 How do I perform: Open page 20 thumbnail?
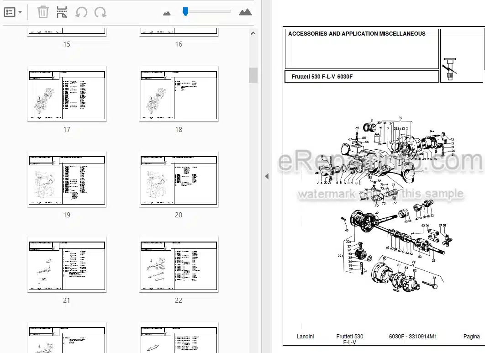(x=179, y=179)
